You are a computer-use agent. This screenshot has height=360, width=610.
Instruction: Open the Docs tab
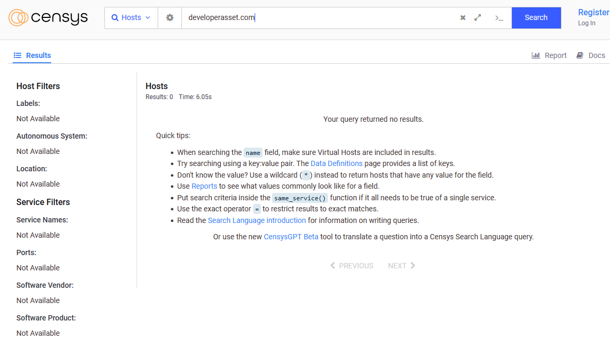[590, 55]
